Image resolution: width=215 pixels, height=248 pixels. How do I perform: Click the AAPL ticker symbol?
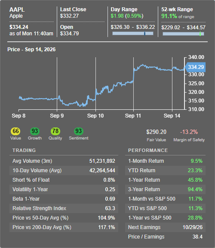(x=17, y=9)
